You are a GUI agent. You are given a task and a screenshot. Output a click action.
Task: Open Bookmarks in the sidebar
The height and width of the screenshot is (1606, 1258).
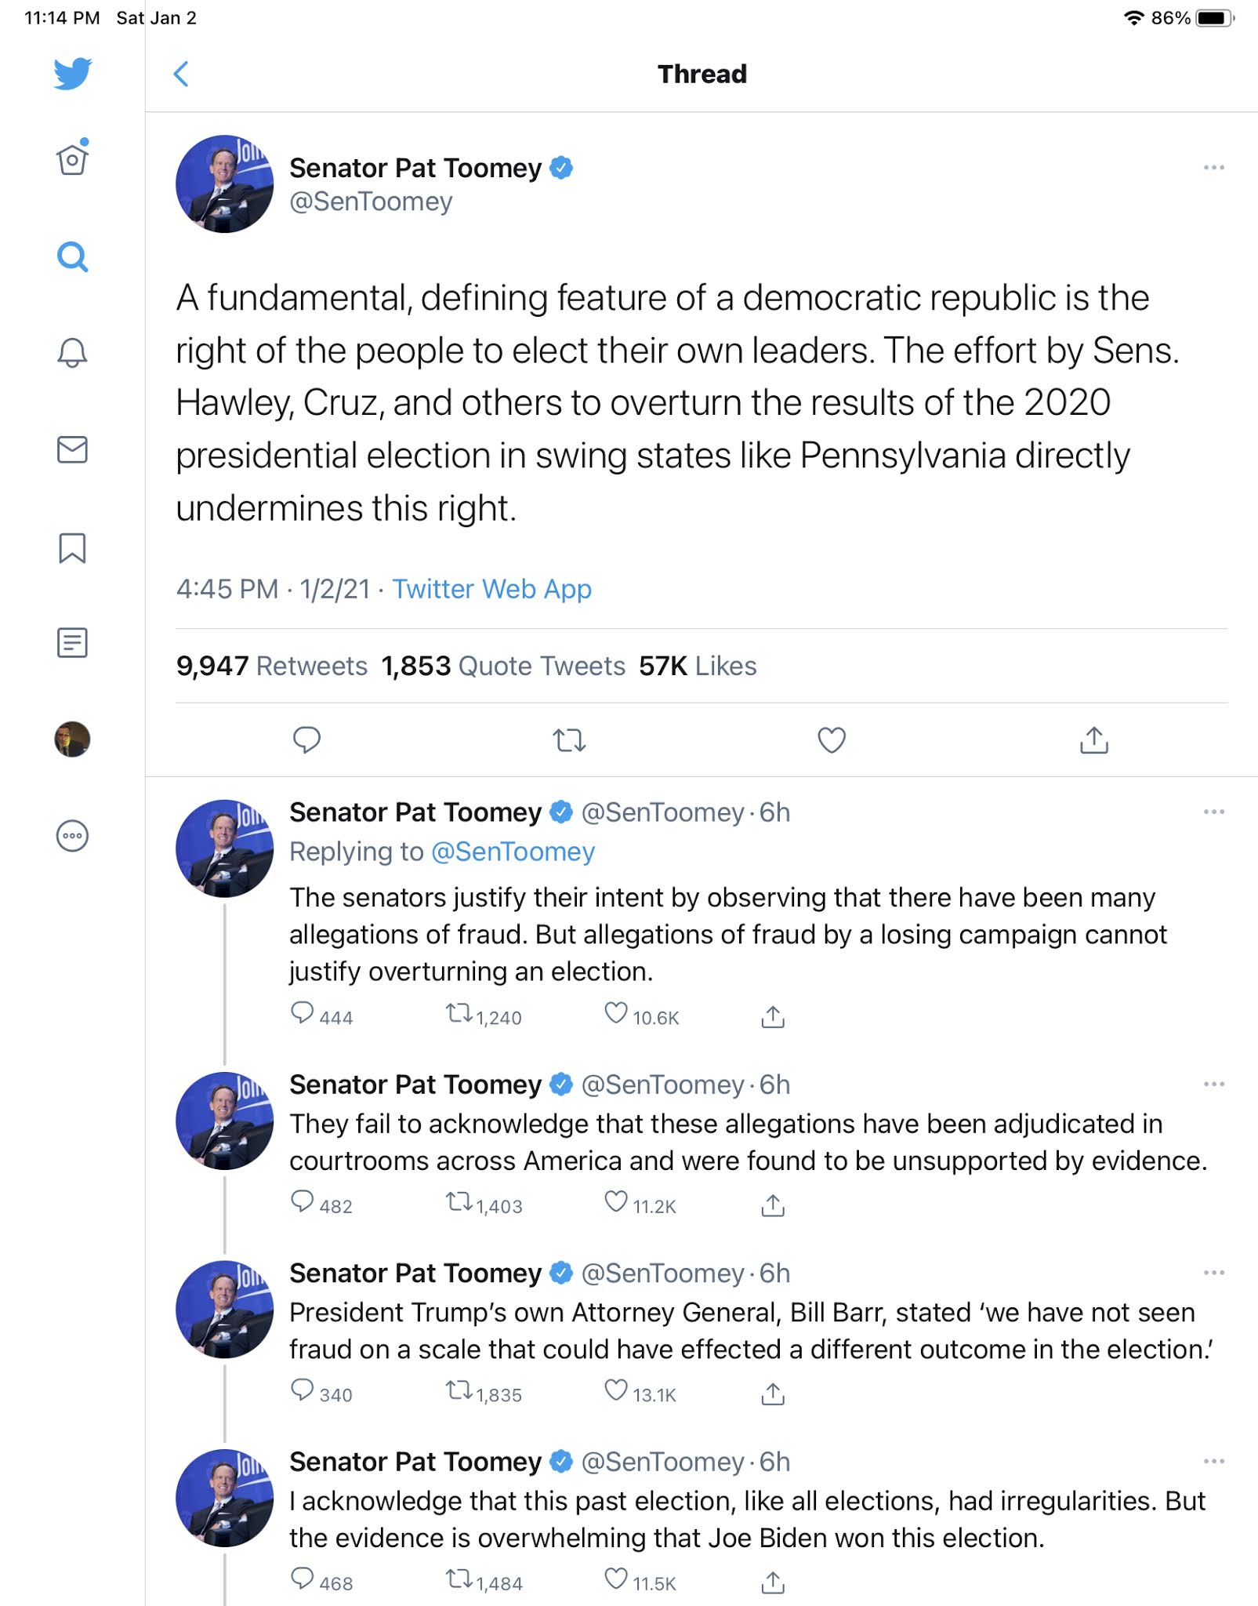click(x=72, y=547)
